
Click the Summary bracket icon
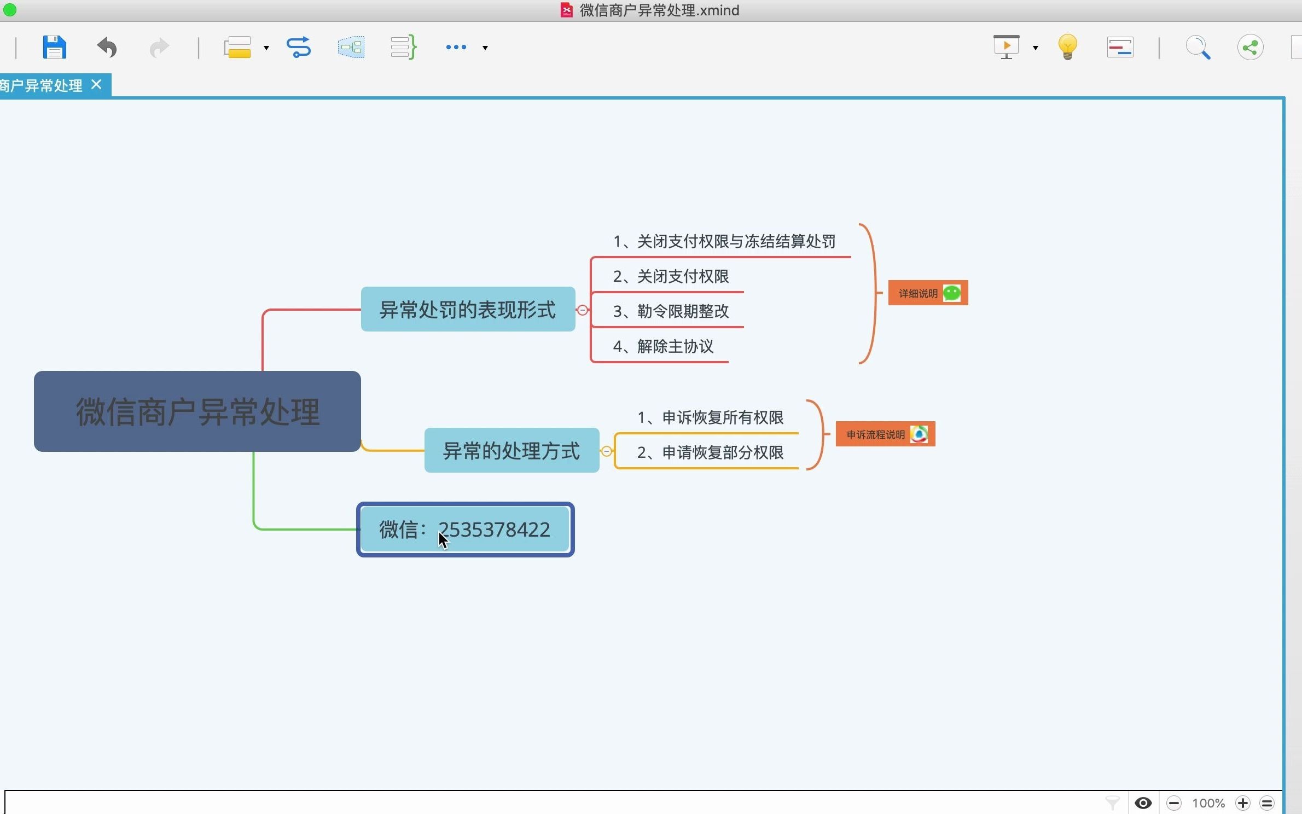pos(403,48)
